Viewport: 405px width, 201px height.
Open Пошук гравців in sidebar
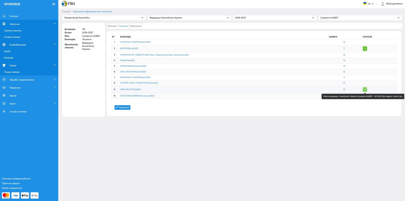(x=12, y=72)
